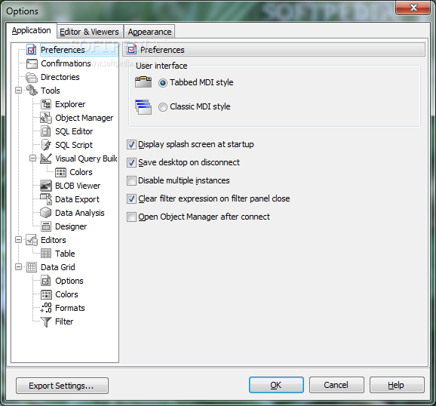Confirm with the OK button

(276, 385)
